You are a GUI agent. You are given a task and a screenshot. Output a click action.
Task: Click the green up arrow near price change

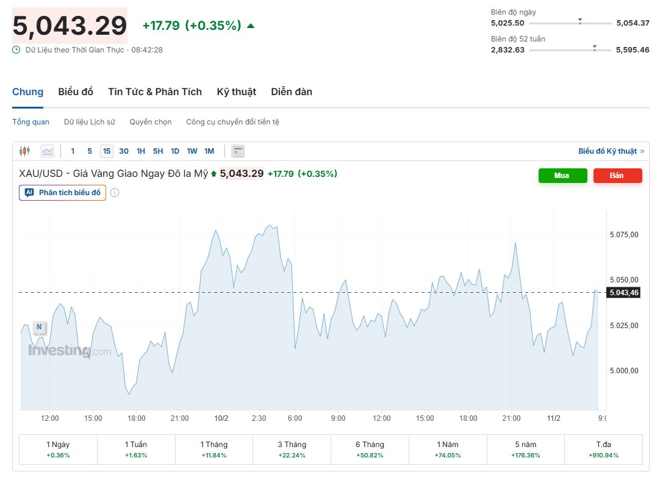pyautogui.click(x=251, y=26)
